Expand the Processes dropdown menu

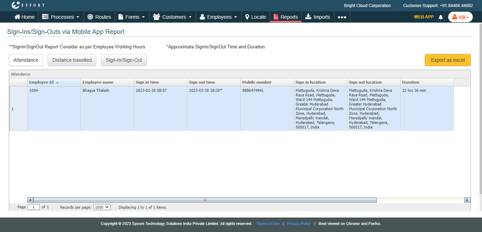60,17
